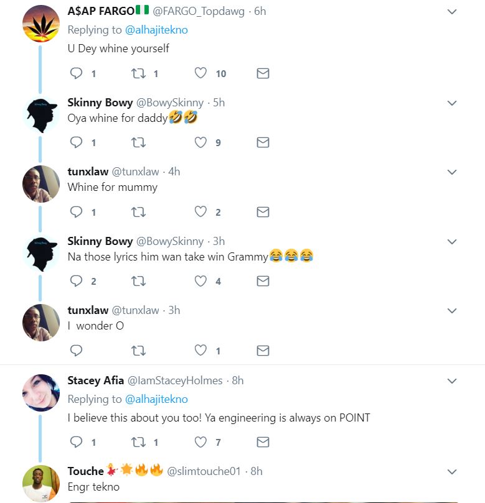The width and height of the screenshot is (485, 503).
Task: Like the 'Oya whine for daddy' tweet
Action: pos(200,142)
